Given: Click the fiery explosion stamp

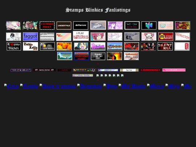Looking at the screenshot, I should click(114, 56).
